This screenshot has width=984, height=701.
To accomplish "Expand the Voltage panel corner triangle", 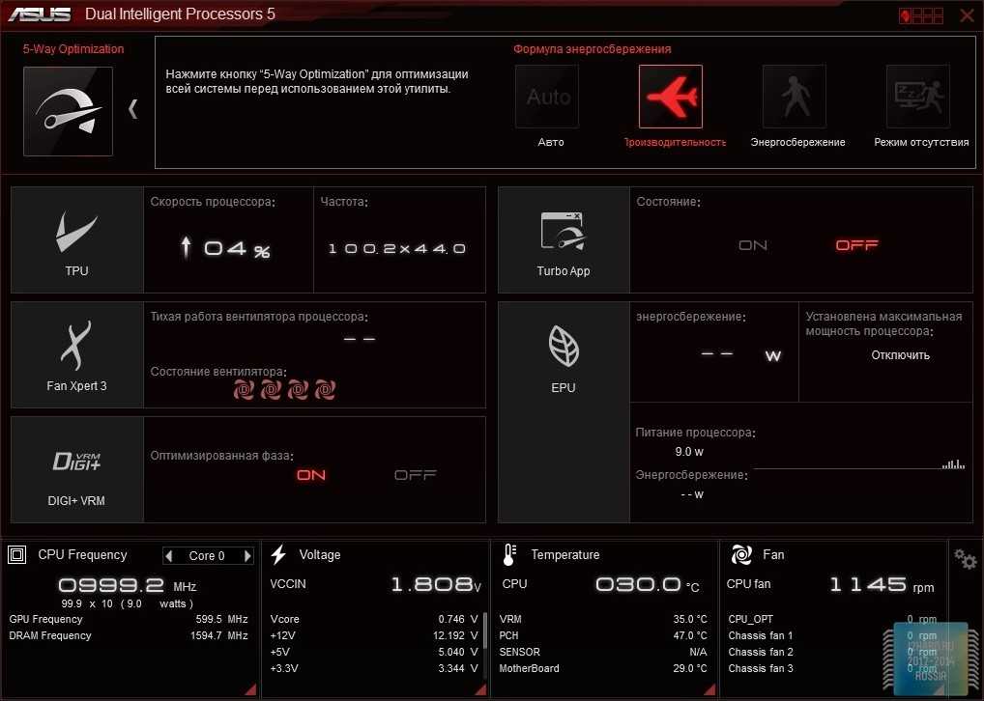I will point(479,688).
